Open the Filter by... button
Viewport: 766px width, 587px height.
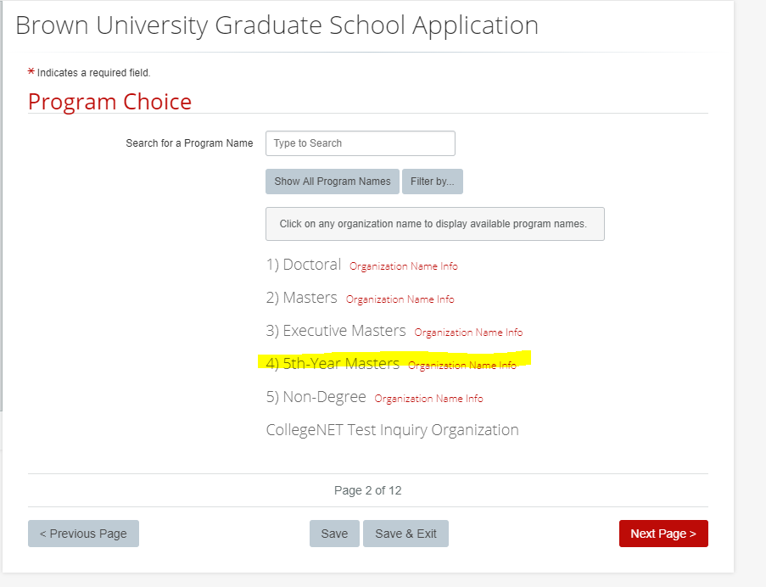(x=433, y=182)
